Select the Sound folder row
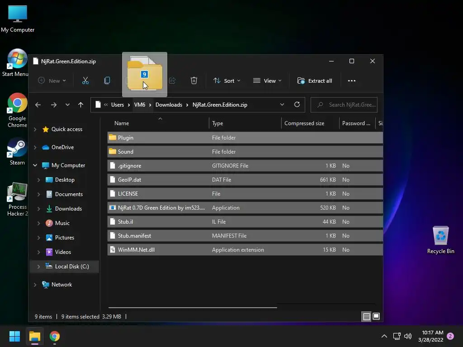Image resolution: width=463 pixels, height=347 pixels. coord(245,152)
